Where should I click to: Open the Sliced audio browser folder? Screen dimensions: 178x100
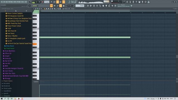(8, 88)
